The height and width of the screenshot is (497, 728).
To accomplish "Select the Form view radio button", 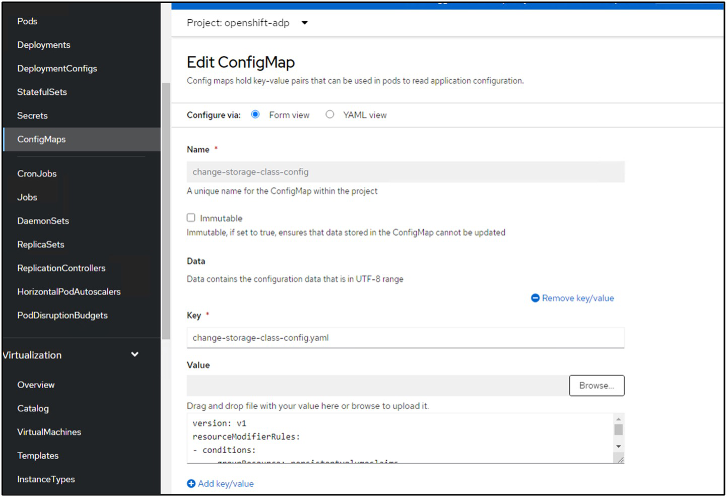I will coord(255,114).
